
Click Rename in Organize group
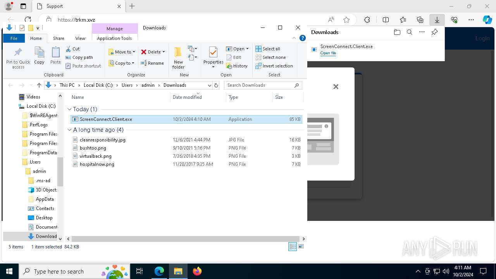point(152,63)
